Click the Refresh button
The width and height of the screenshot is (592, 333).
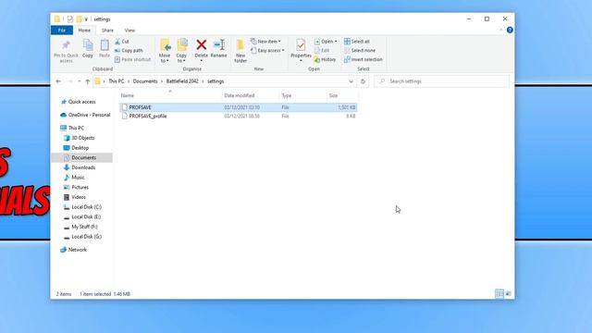(x=363, y=81)
